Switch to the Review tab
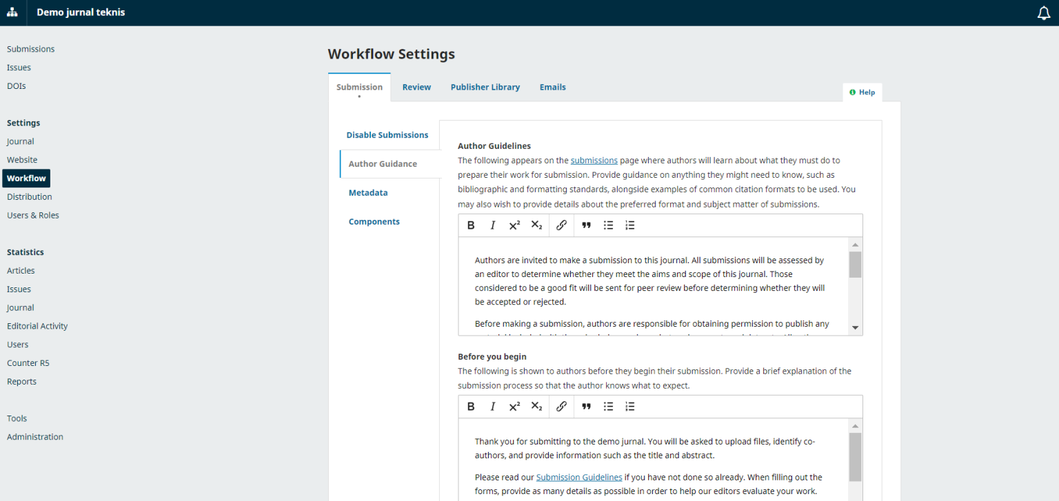1059x501 pixels. pos(416,88)
